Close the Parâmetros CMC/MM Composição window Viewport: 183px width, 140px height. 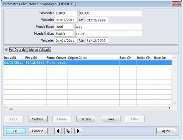[176, 4]
